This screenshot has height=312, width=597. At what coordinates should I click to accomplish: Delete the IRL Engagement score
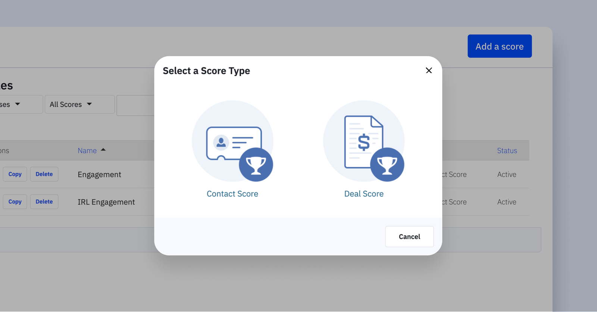(x=44, y=202)
